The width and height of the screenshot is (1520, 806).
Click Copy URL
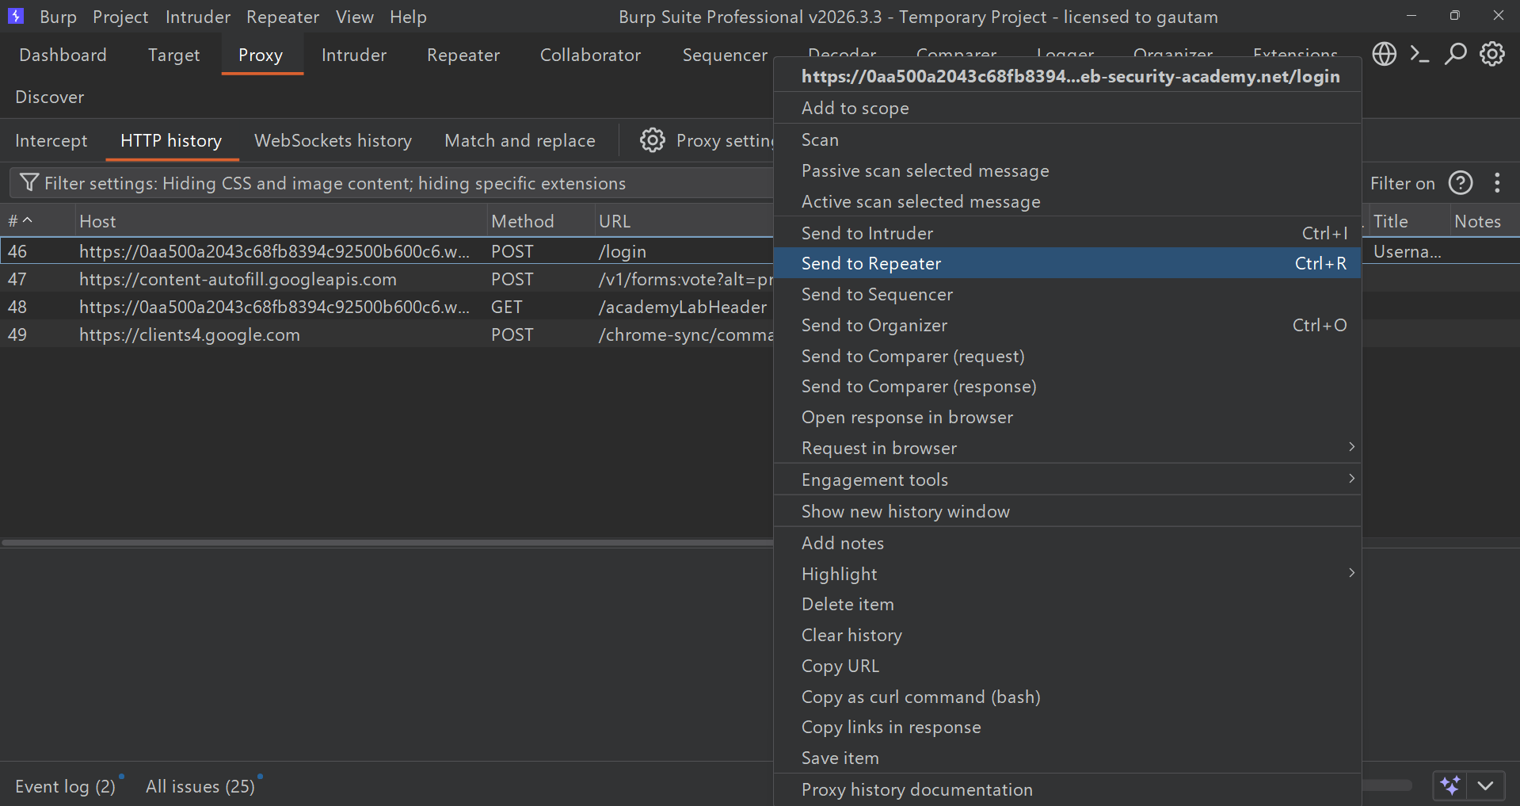1067,666
